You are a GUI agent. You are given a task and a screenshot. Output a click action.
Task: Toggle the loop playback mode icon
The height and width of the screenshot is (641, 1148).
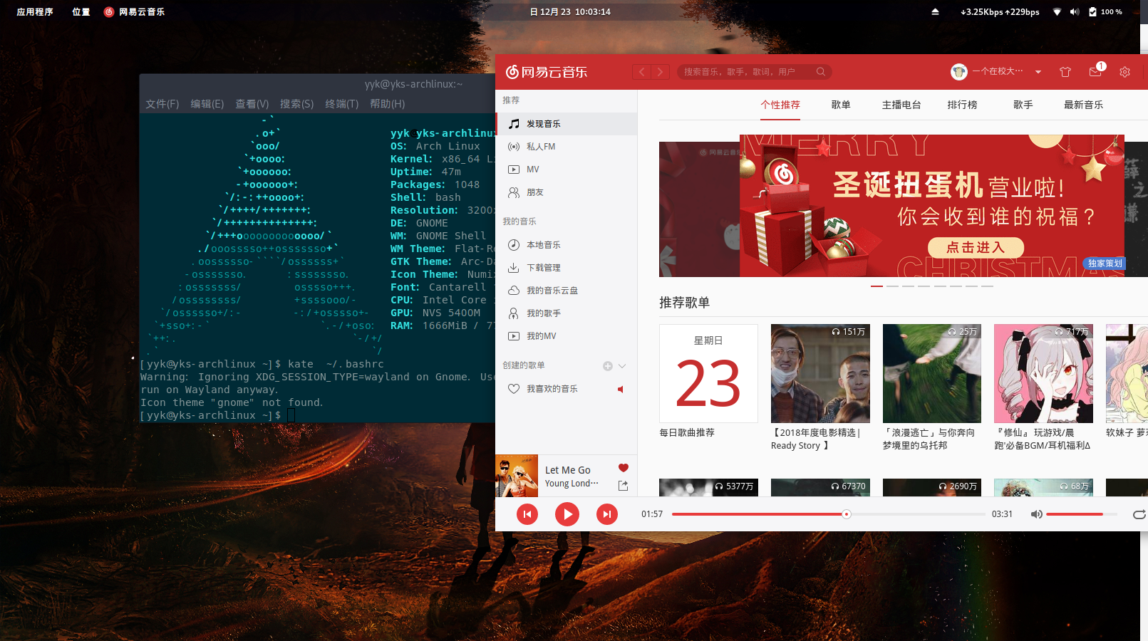(x=1139, y=514)
